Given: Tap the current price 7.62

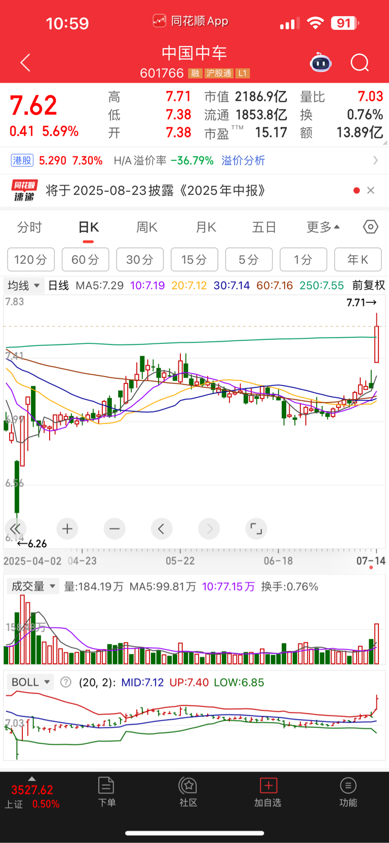Looking at the screenshot, I should click(x=33, y=106).
